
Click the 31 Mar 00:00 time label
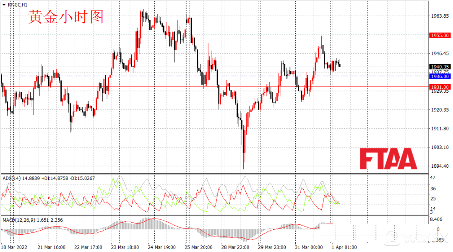coord(310,247)
